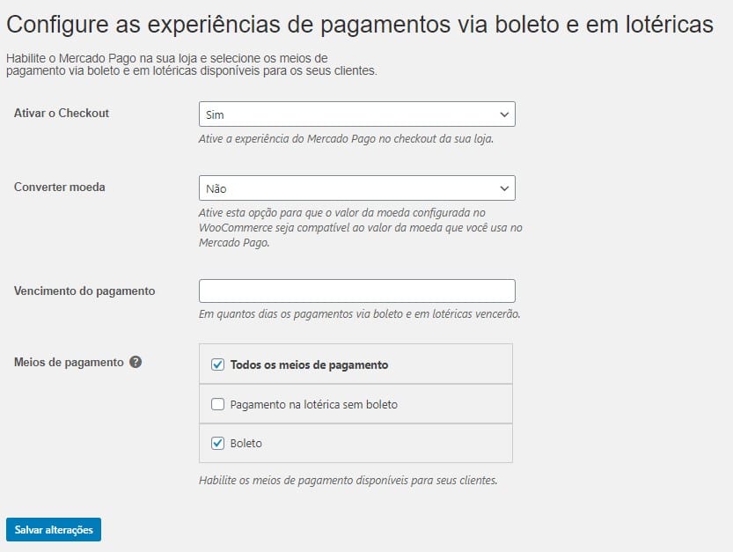Click chevron arrow on Ativar o Checkout

pyautogui.click(x=504, y=114)
